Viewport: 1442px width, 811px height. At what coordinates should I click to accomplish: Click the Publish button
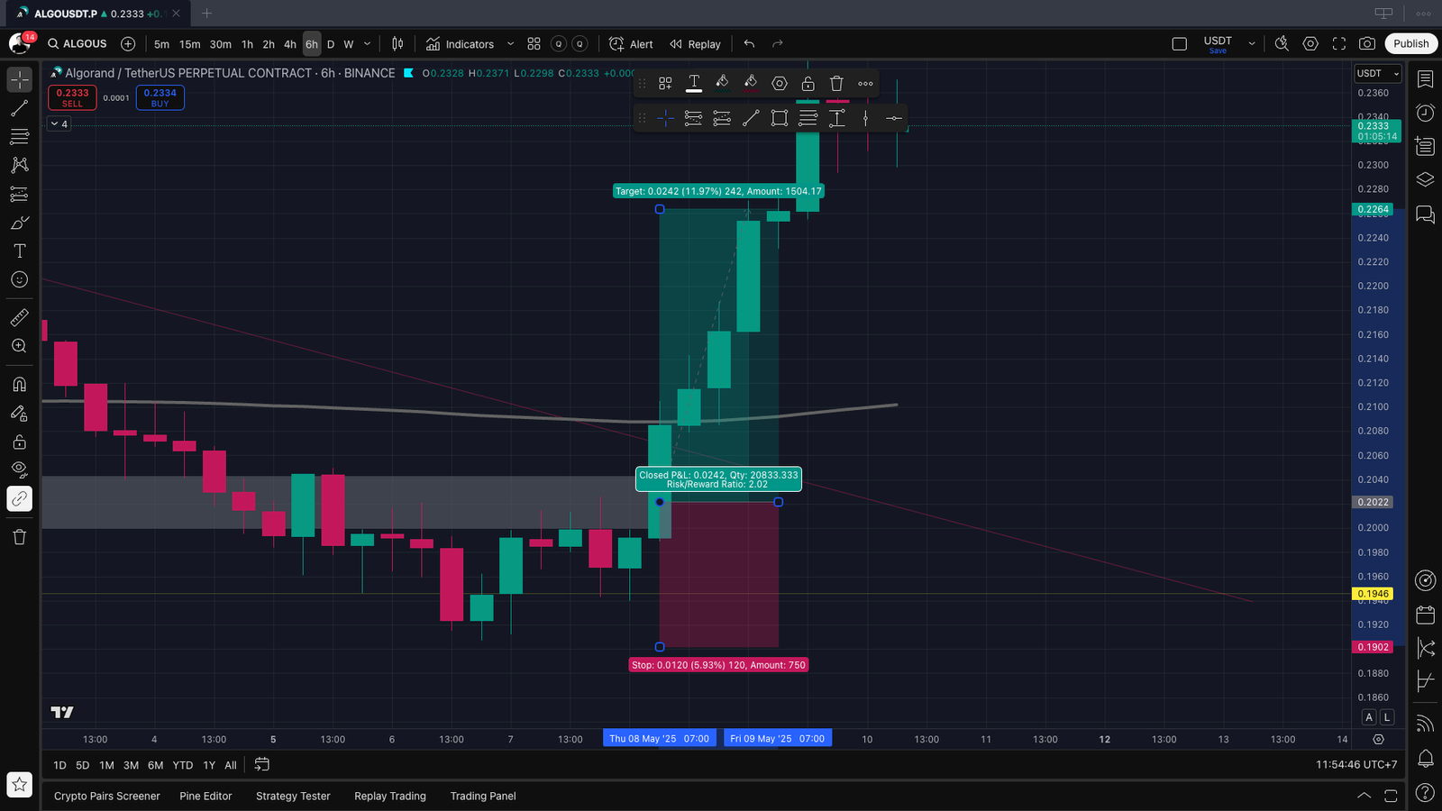(x=1410, y=44)
